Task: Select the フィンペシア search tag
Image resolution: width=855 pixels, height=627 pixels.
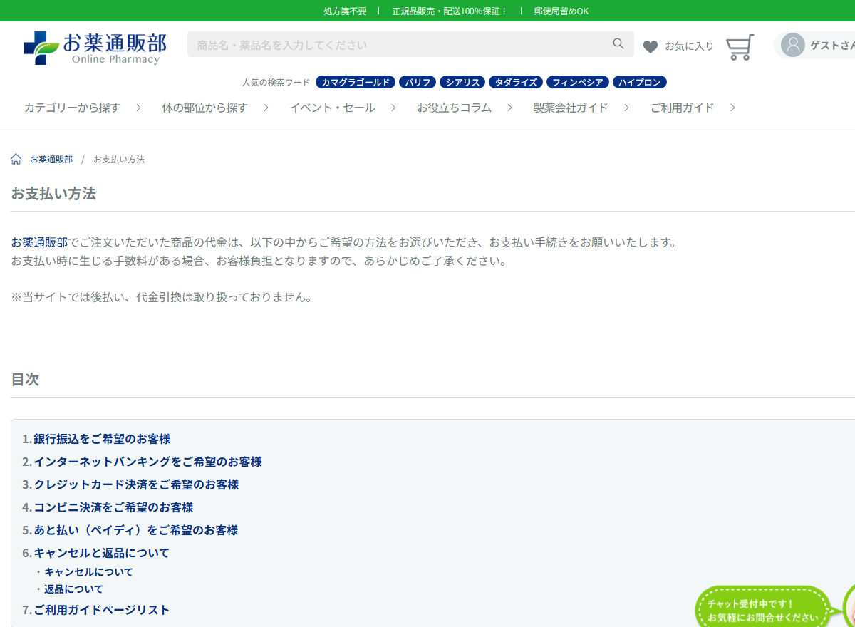Action: (x=578, y=82)
